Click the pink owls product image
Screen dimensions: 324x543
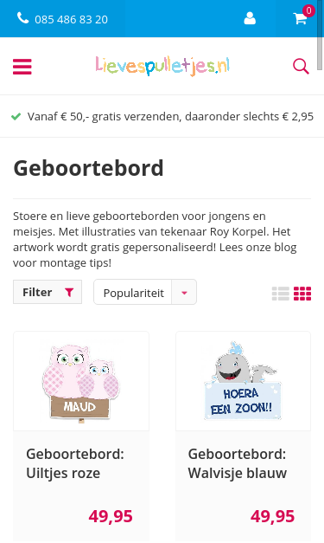81,382
